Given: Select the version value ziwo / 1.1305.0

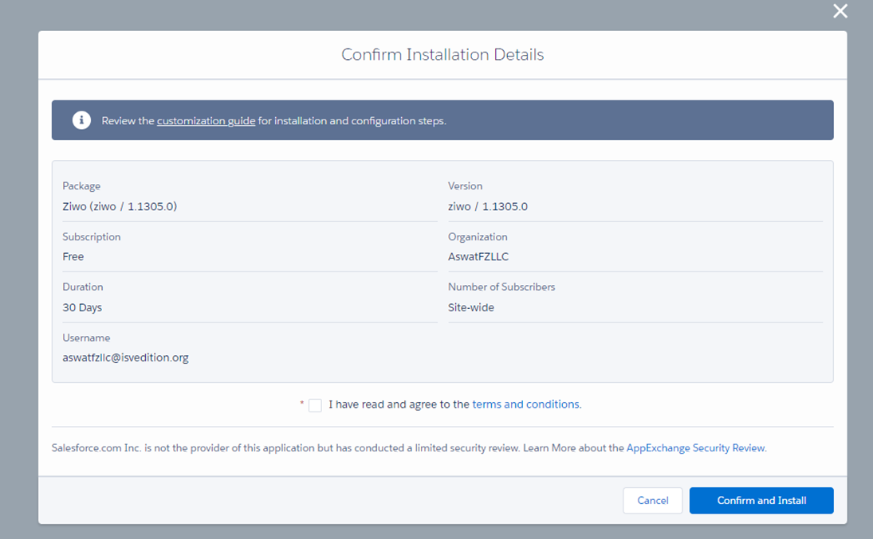Looking at the screenshot, I should click(x=488, y=206).
